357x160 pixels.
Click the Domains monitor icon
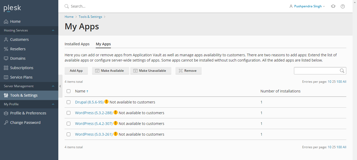6,58
